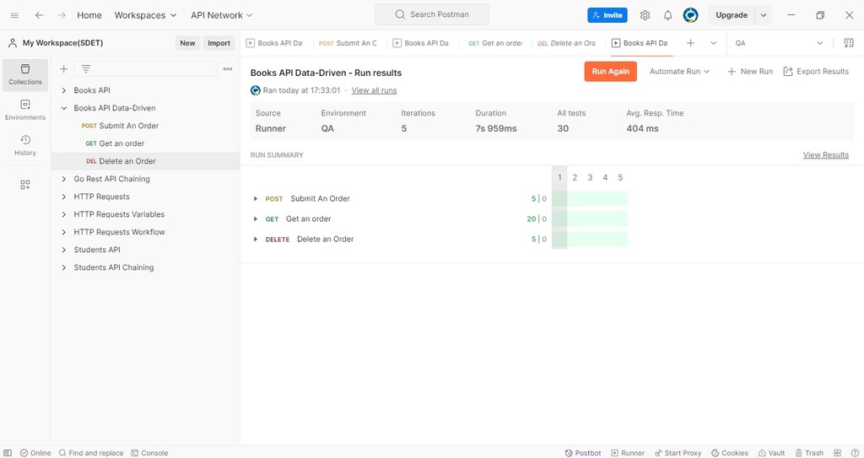Expand the DELETE Delete an Order result row
Screen dimensions: 864x458
coord(255,240)
